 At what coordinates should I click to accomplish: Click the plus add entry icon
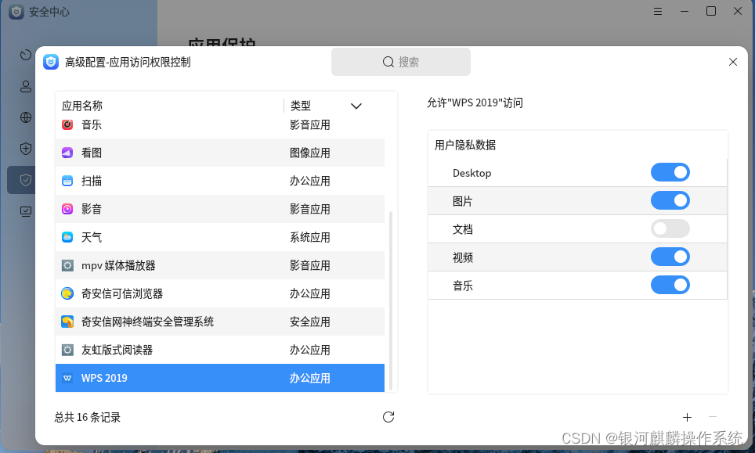pos(687,418)
